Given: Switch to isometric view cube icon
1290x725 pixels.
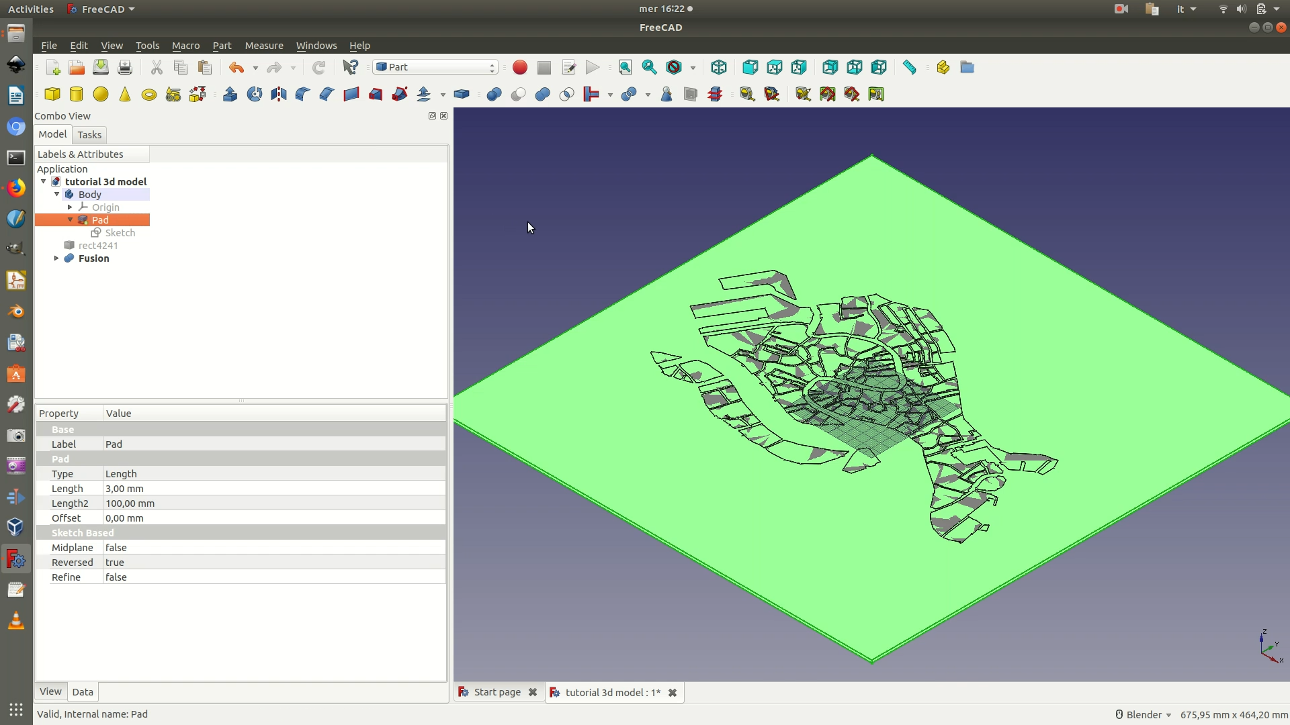Looking at the screenshot, I should click(719, 67).
